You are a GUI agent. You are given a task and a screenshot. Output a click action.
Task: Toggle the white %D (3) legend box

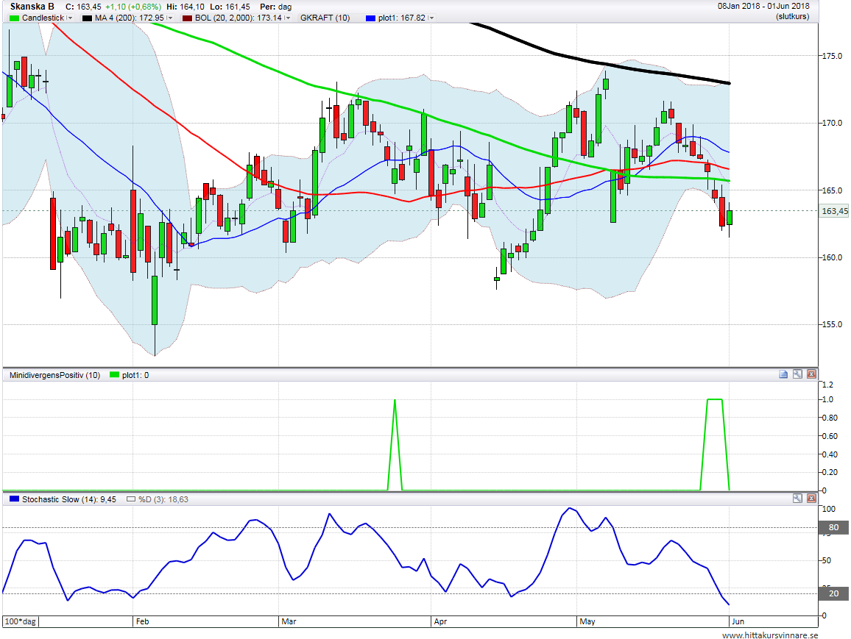131,499
